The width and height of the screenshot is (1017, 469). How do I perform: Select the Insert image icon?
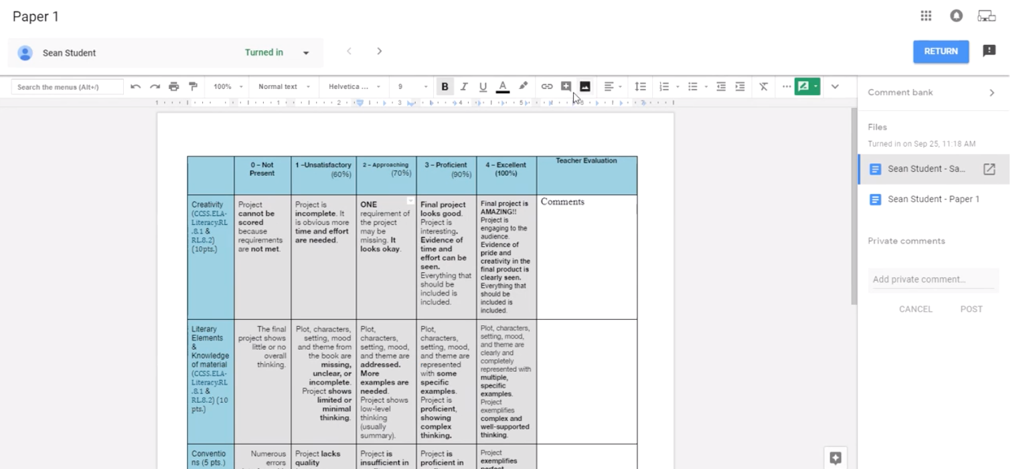(586, 86)
